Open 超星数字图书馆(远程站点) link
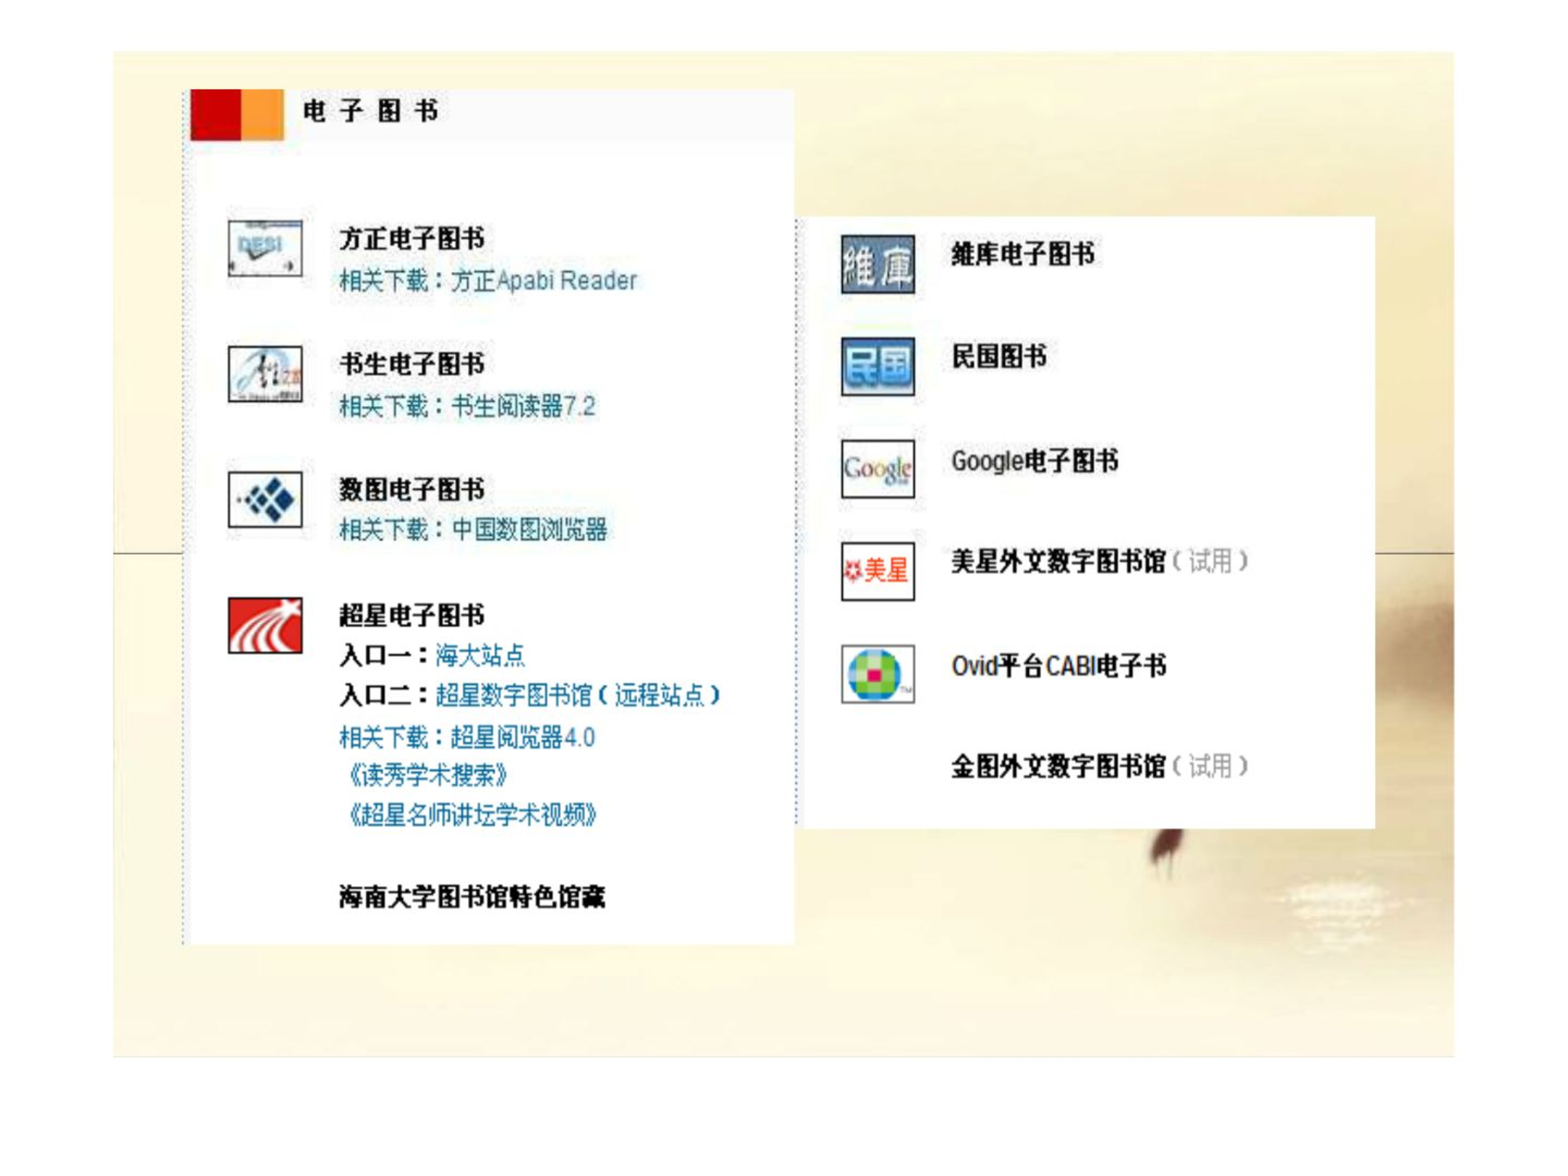1568x1176 pixels. (577, 695)
